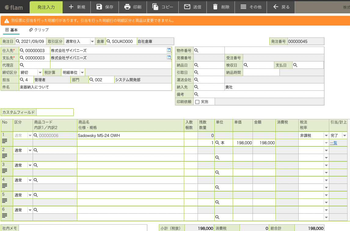Screen dimensions: 350x231
Task: Search 商品コード in row 1
Action: coord(36,135)
